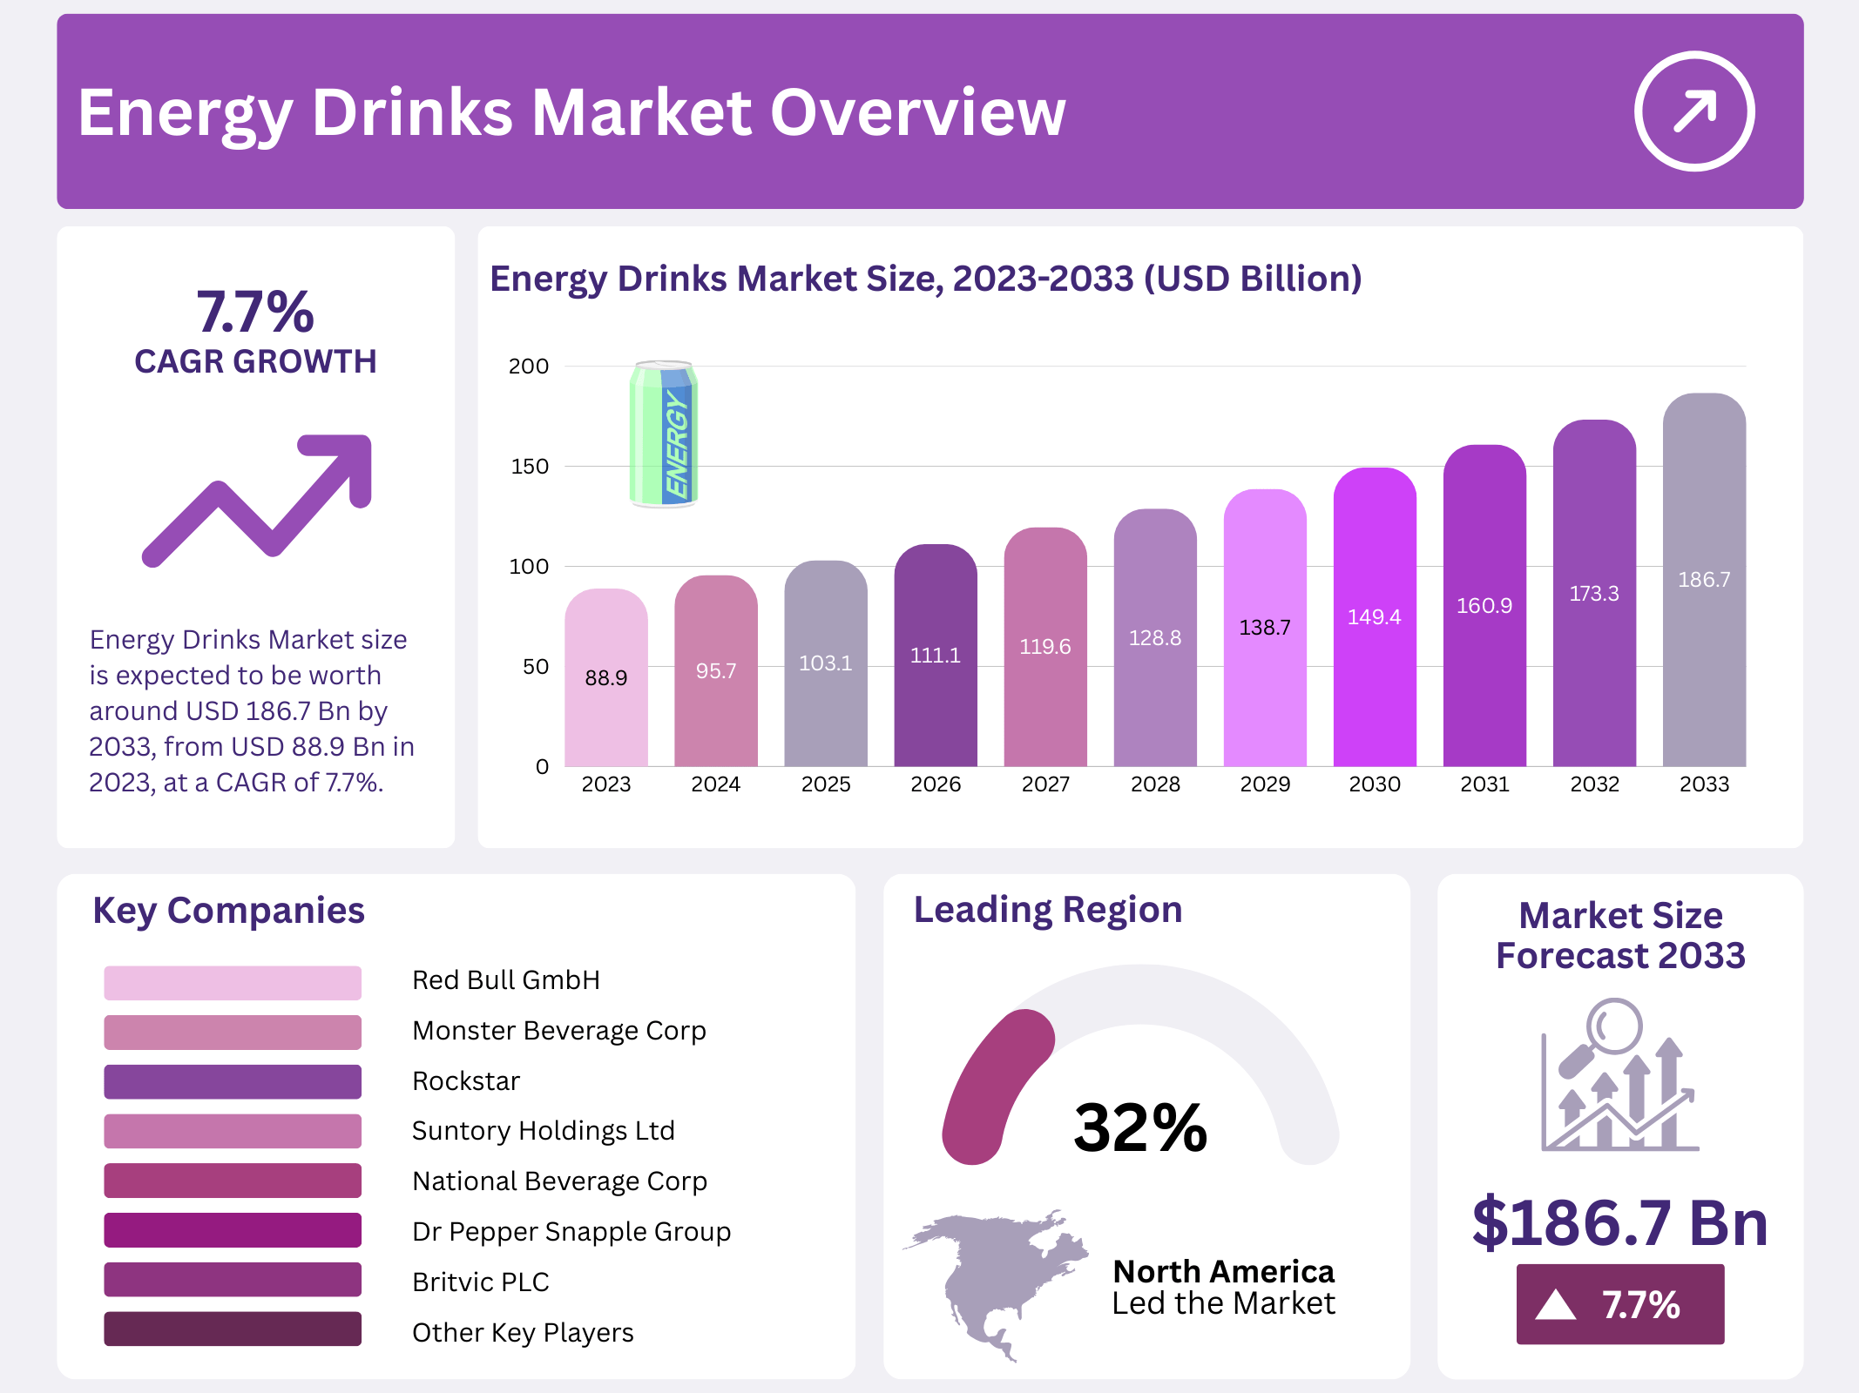This screenshot has width=1859, height=1393.
Task: Click the Monster Beverage Corp label
Action: click(558, 1031)
